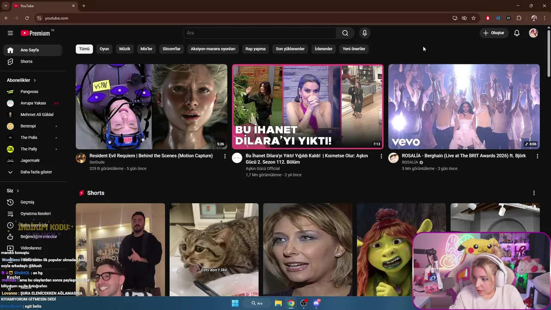Click the taskbar Ara search box
The width and height of the screenshot is (551, 310).
tap(257, 303)
